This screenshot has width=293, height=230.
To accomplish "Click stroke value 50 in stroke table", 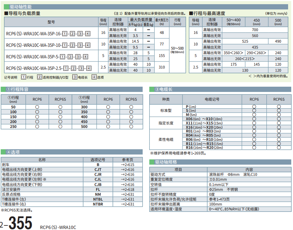I will click(x=13, y=107).
